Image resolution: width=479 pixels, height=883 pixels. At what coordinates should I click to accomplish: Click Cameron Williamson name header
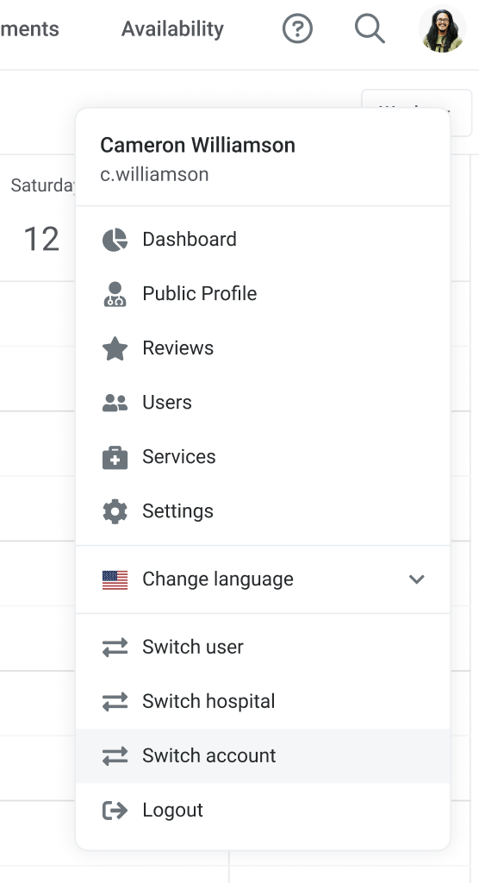pyautogui.click(x=197, y=145)
